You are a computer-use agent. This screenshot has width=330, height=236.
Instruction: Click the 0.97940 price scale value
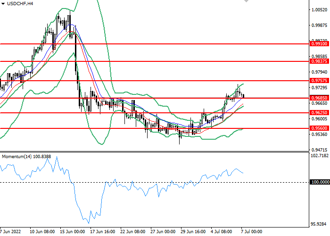click(320, 72)
